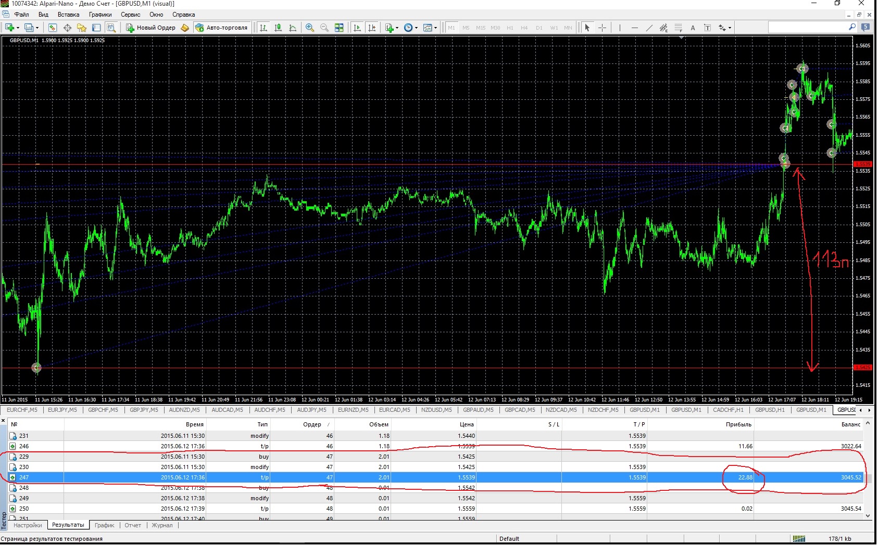Switch chart to candlesticks view
Viewport: 878px width, 546px height.
click(x=278, y=28)
